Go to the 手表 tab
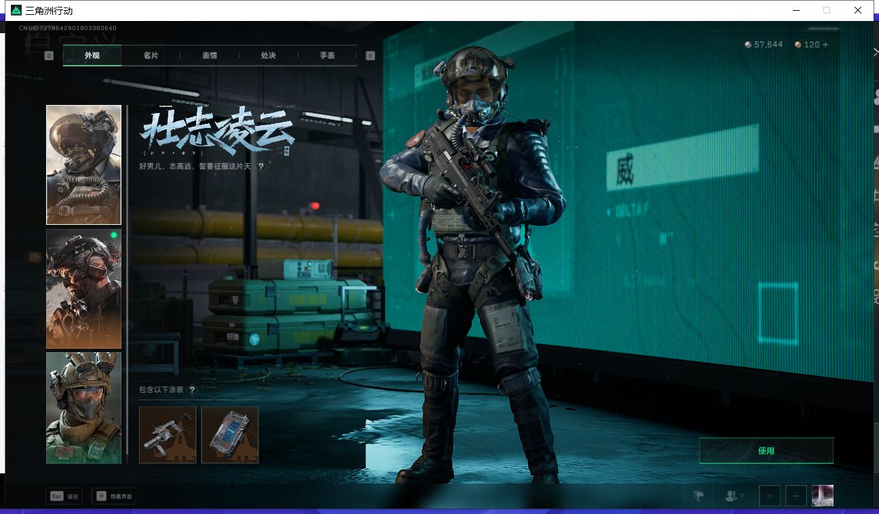The width and height of the screenshot is (879, 514). point(328,56)
